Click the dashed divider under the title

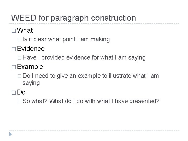94,23
